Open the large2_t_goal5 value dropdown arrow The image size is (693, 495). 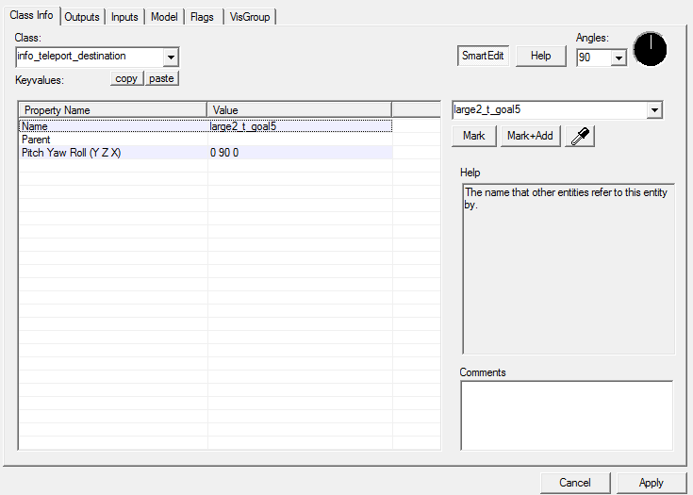tap(654, 110)
